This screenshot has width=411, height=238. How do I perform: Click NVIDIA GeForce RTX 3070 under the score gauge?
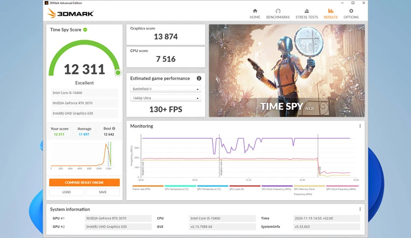pyautogui.click(x=85, y=103)
